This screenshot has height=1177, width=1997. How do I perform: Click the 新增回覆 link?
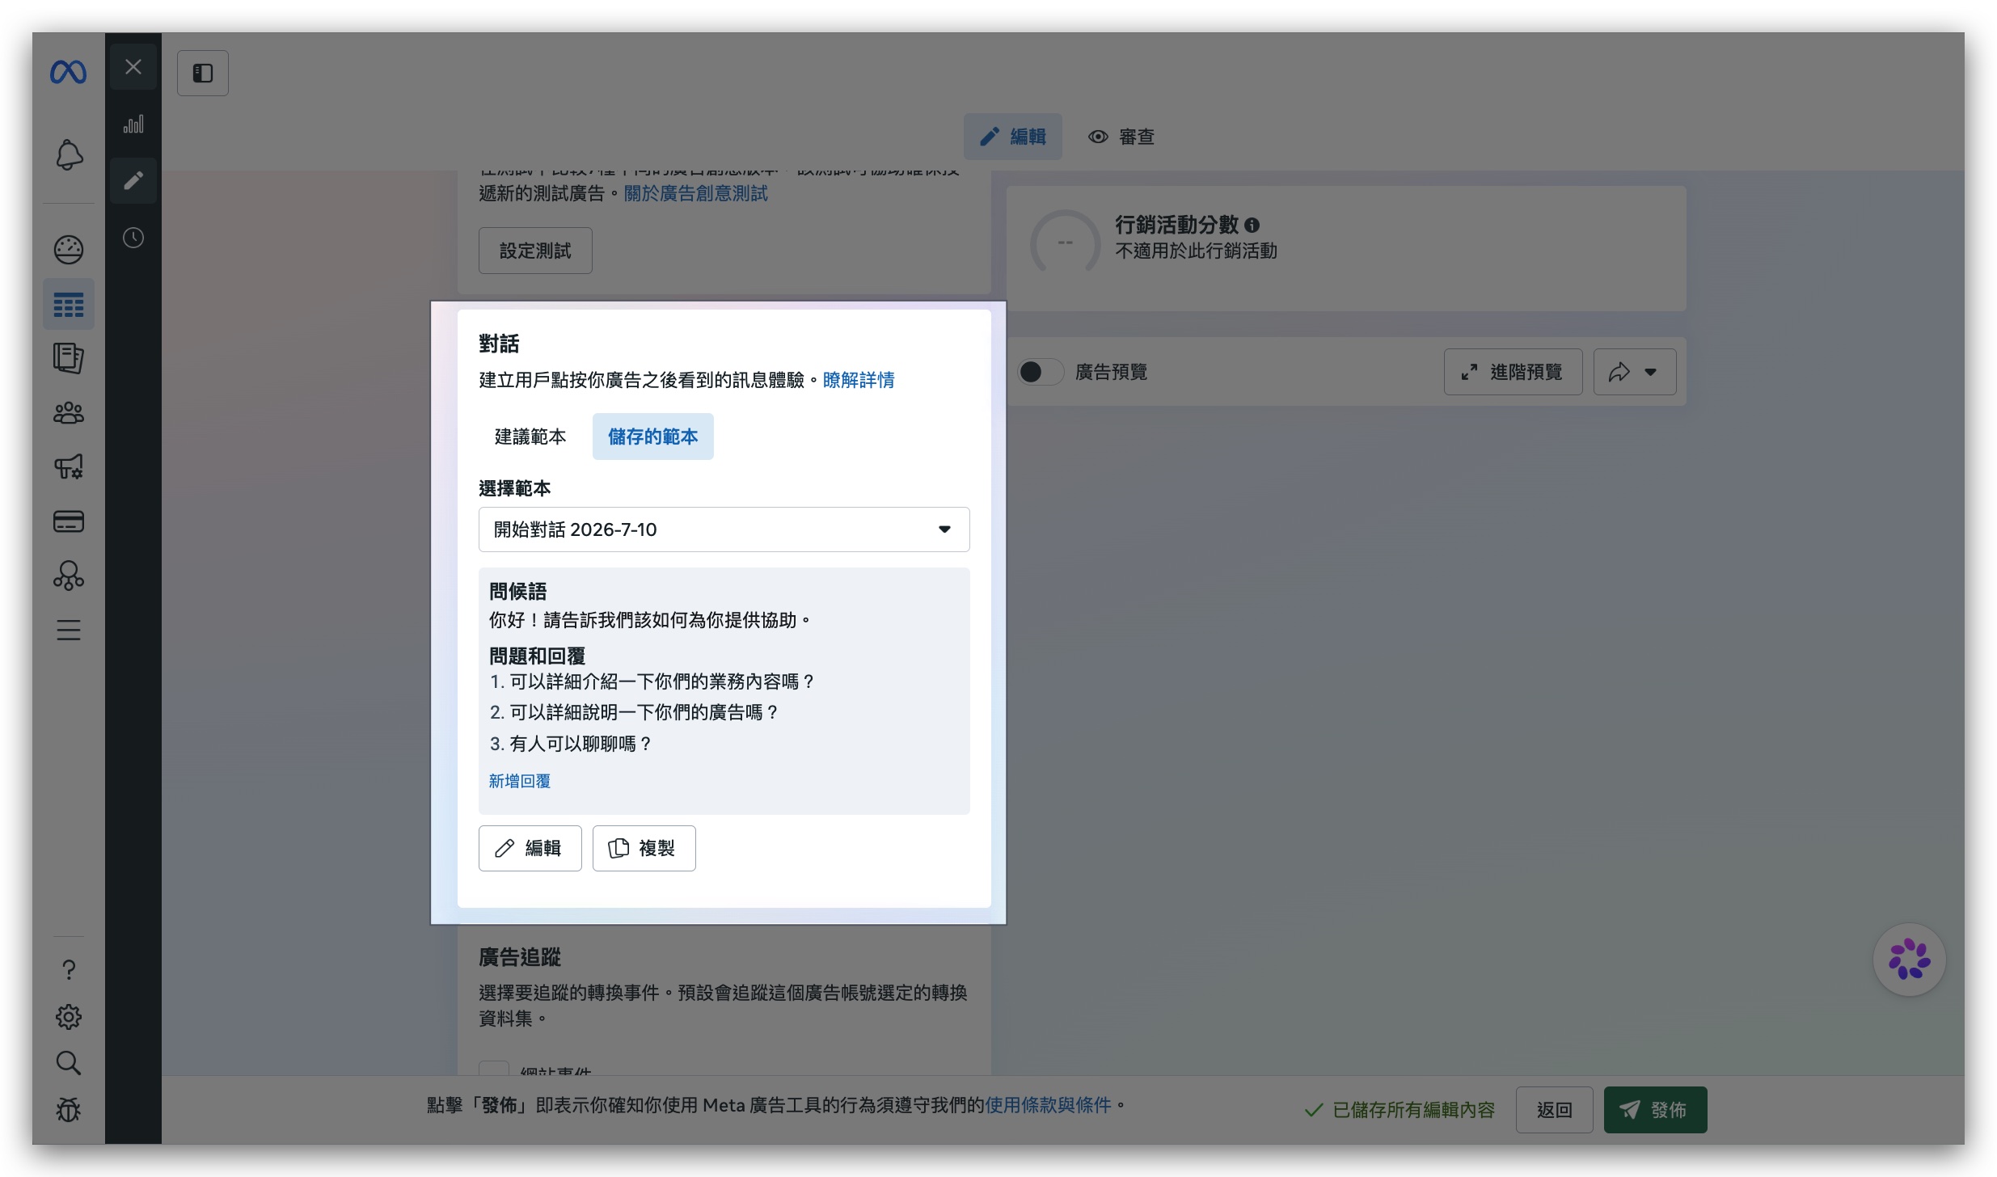pos(519,781)
